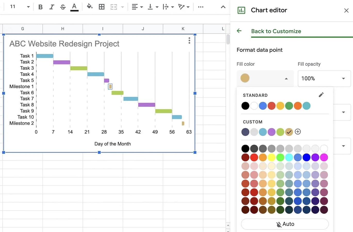The height and width of the screenshot is (232, 353).
Task: Open the borders tool
Action: coord(101,7)
